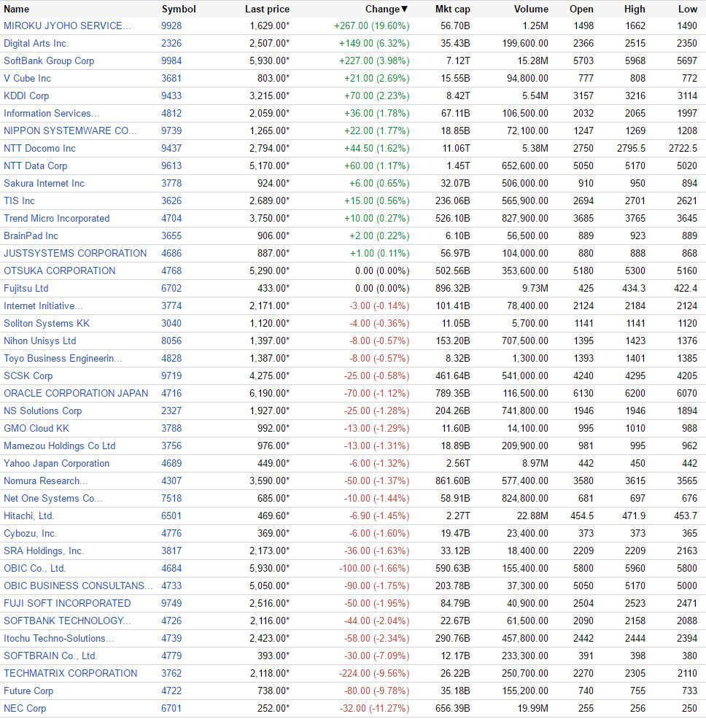Image resolution: width=706 pixels, height=719 pixels.
Task: Open Information Services stock link
Action: pyautogui.click(x=51, y=113)
